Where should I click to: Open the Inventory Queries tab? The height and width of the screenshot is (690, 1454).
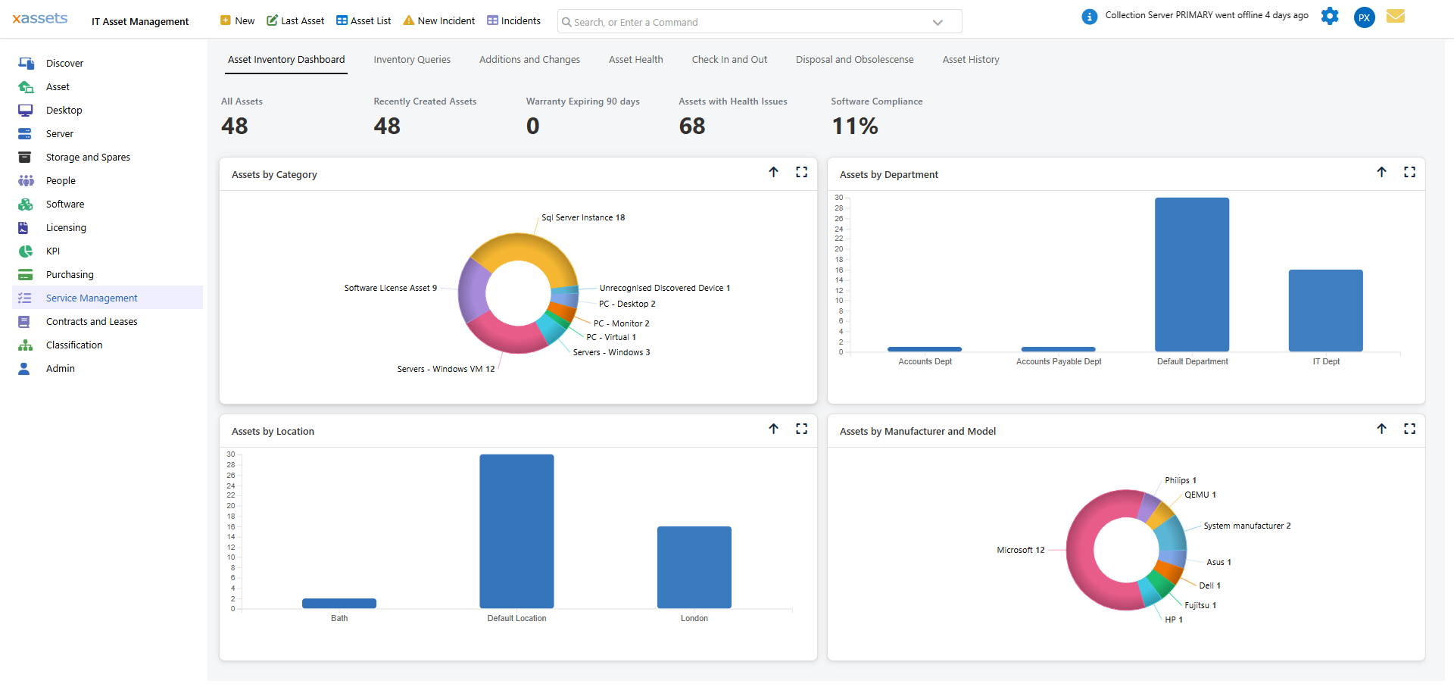pyautogui.click(x=411, y=60)
